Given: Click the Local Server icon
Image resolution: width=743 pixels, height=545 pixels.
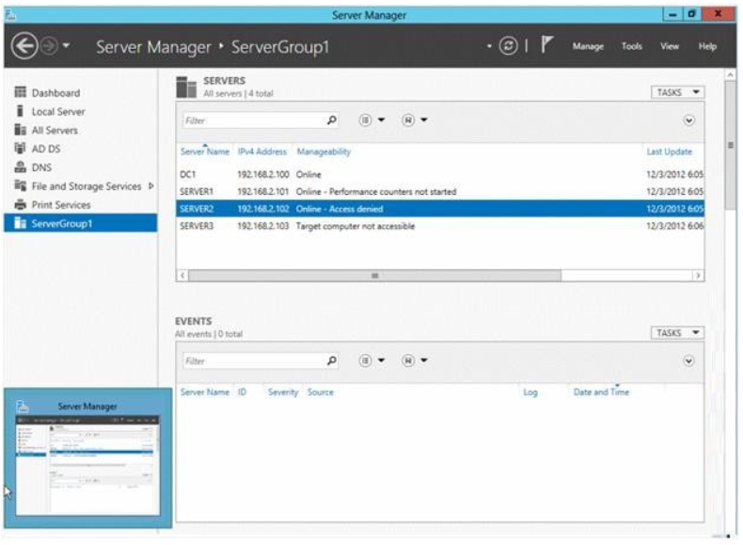Looking at the screenshot, I should [x=20, y=111].
